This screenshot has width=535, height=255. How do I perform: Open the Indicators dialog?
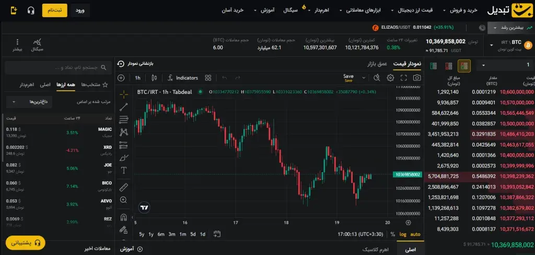click(183, 78)
